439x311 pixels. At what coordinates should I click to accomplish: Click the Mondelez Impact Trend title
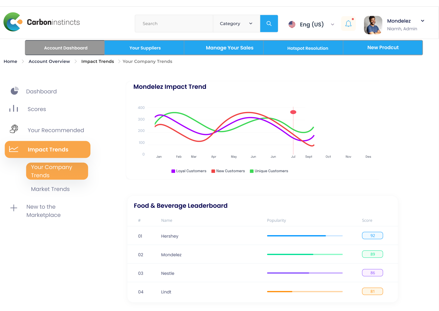(x=170, y=87)
